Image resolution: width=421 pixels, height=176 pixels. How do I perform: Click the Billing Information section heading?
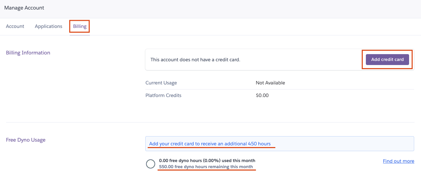pyautogui.click(x=28, y=53)
